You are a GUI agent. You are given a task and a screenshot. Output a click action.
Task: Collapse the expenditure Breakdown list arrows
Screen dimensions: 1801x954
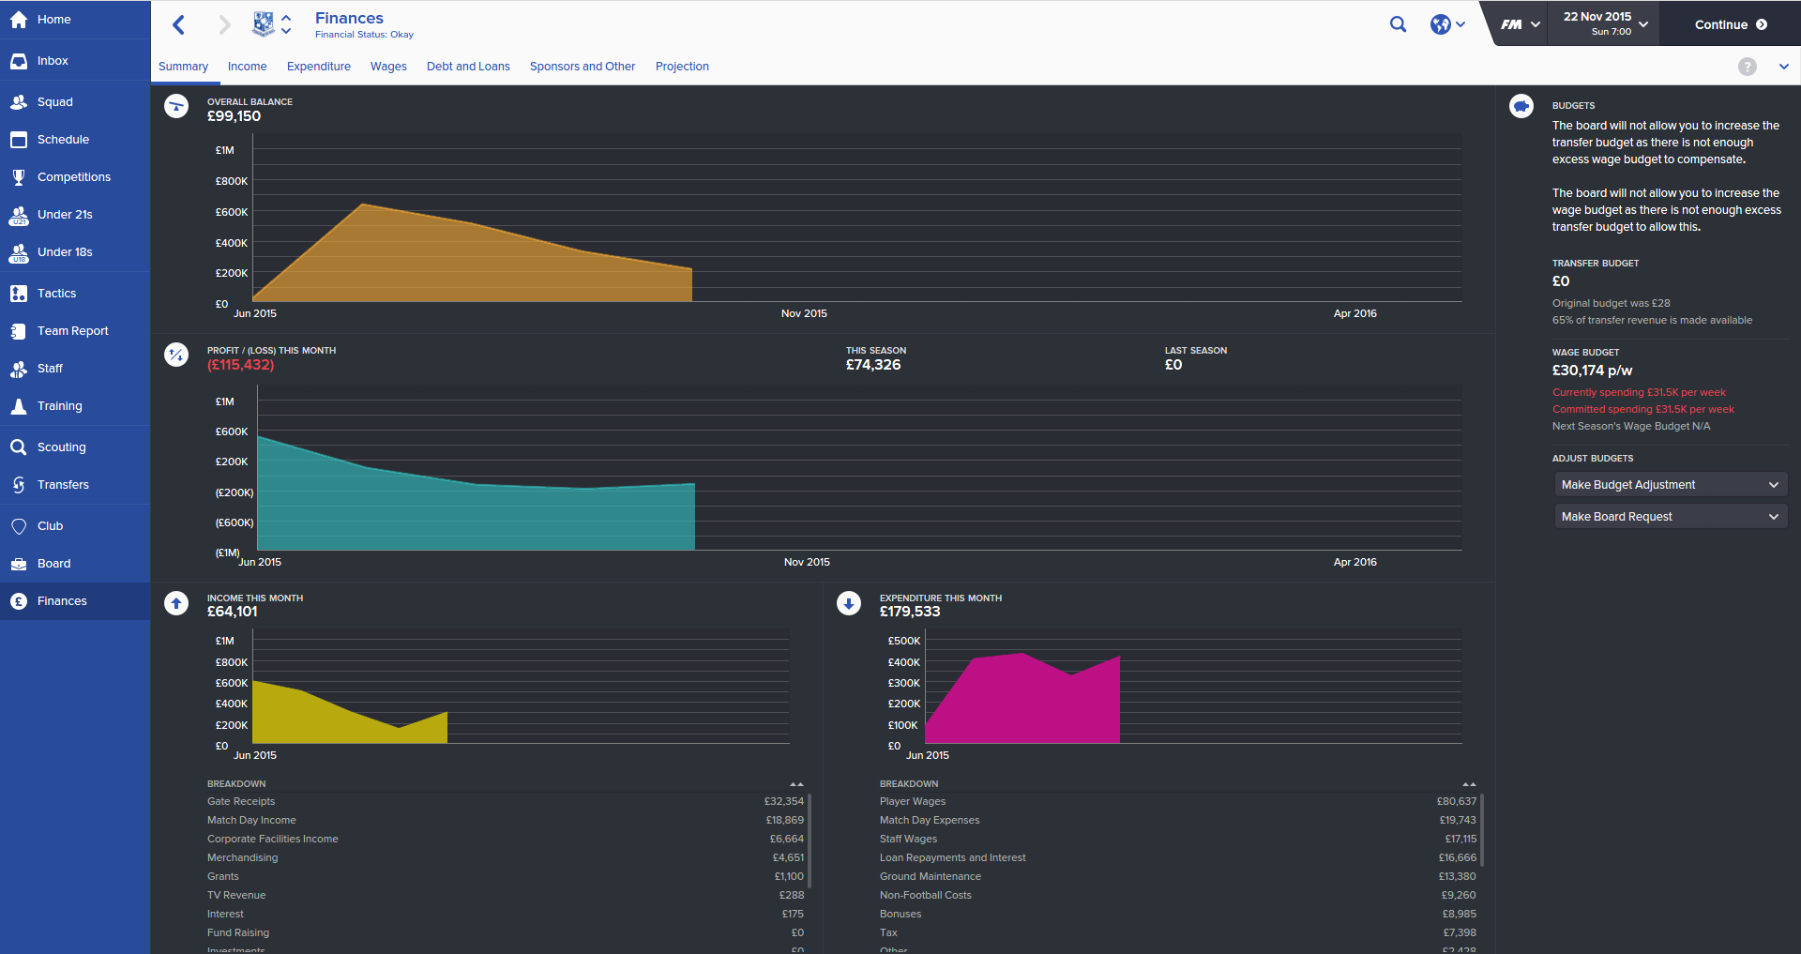click(1469, 784)
